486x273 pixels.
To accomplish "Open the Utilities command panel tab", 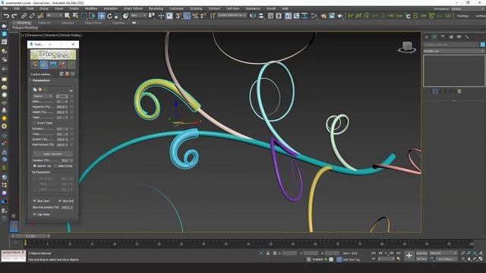I will coord(467,37).
